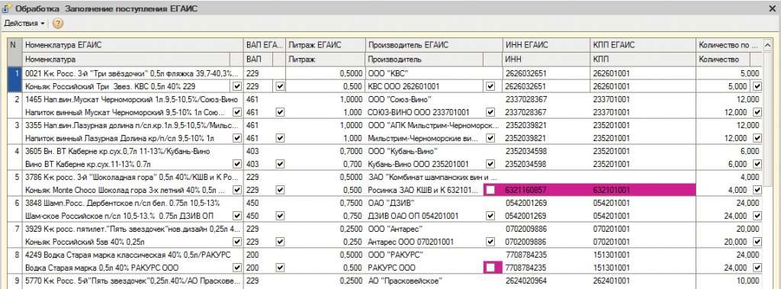
Task: Select cell 3786 К-к росс. 3-й "Шоколадная гора"
Action: [133, 177]
